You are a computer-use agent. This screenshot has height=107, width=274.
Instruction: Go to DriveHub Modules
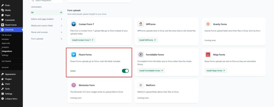pyautogui.click(x=5, y=39)
